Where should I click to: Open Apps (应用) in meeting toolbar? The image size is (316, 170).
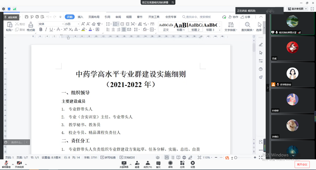182,165
